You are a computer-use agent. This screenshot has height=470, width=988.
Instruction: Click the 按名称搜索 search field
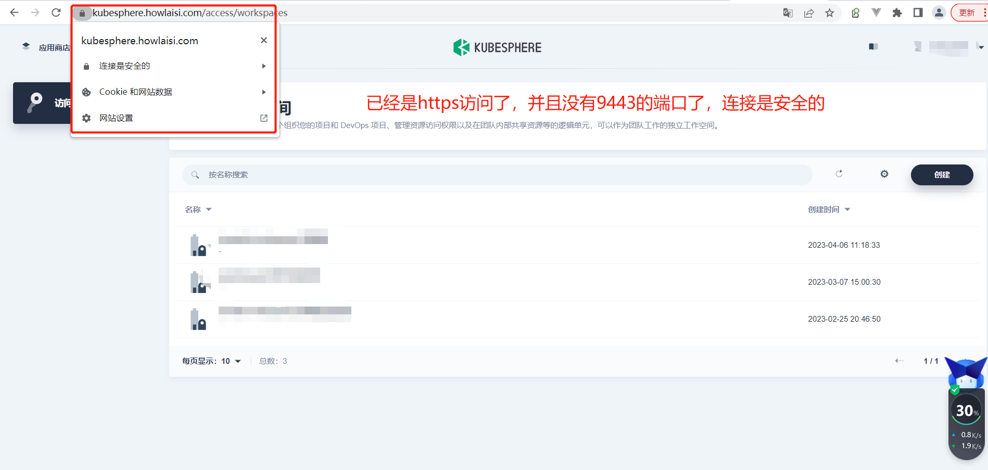pyautogui.click(x=497, y=175)
